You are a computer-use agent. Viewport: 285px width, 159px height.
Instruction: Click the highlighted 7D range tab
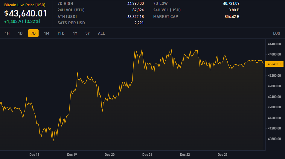coord(33,33)
